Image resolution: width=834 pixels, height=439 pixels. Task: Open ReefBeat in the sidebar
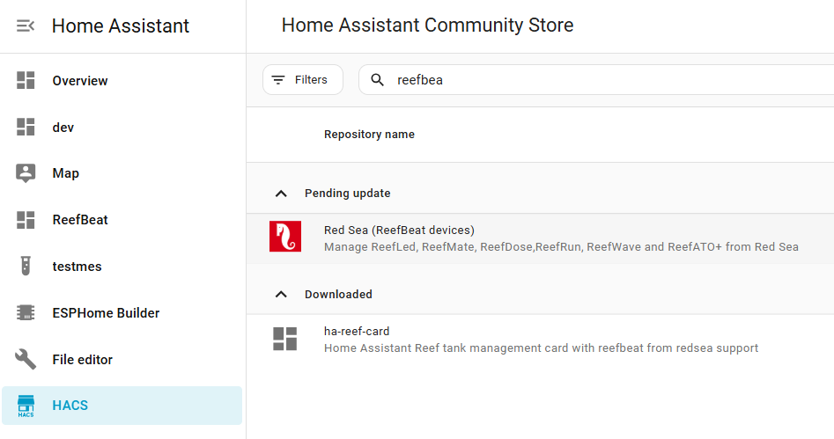tap(122, 220)
